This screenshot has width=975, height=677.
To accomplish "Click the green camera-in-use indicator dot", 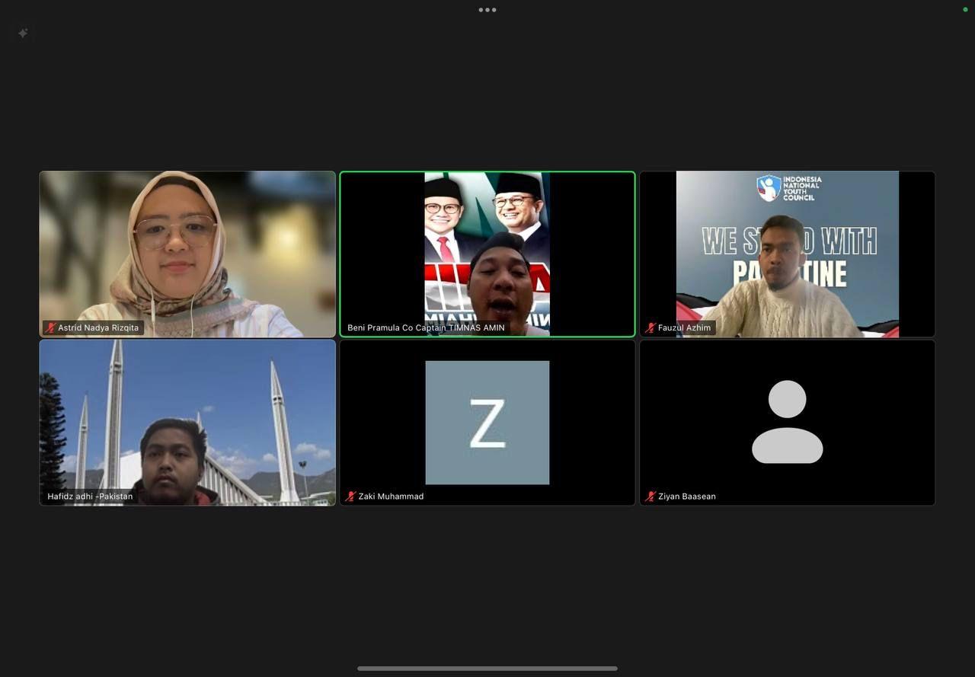I will click(x=965, y=9).
